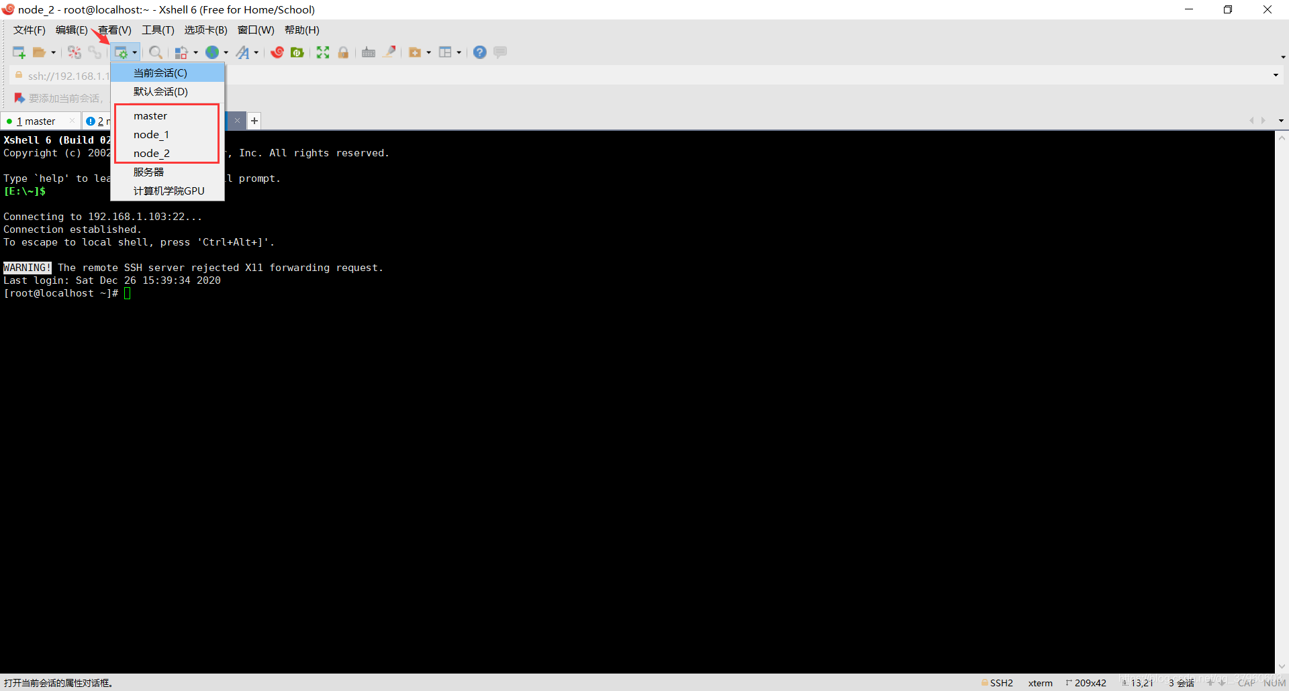Choose the node_1 session entry
The image size is (1289, 691).
click(168, 135)
